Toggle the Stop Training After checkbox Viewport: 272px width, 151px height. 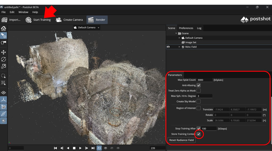(199, 128)
